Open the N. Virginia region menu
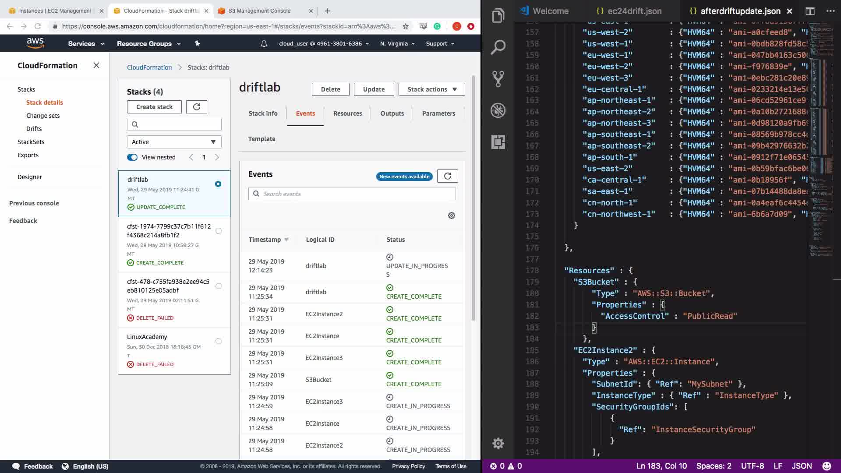Image resolution: width=841 pixels, height=473 pixels. point(397,43)
